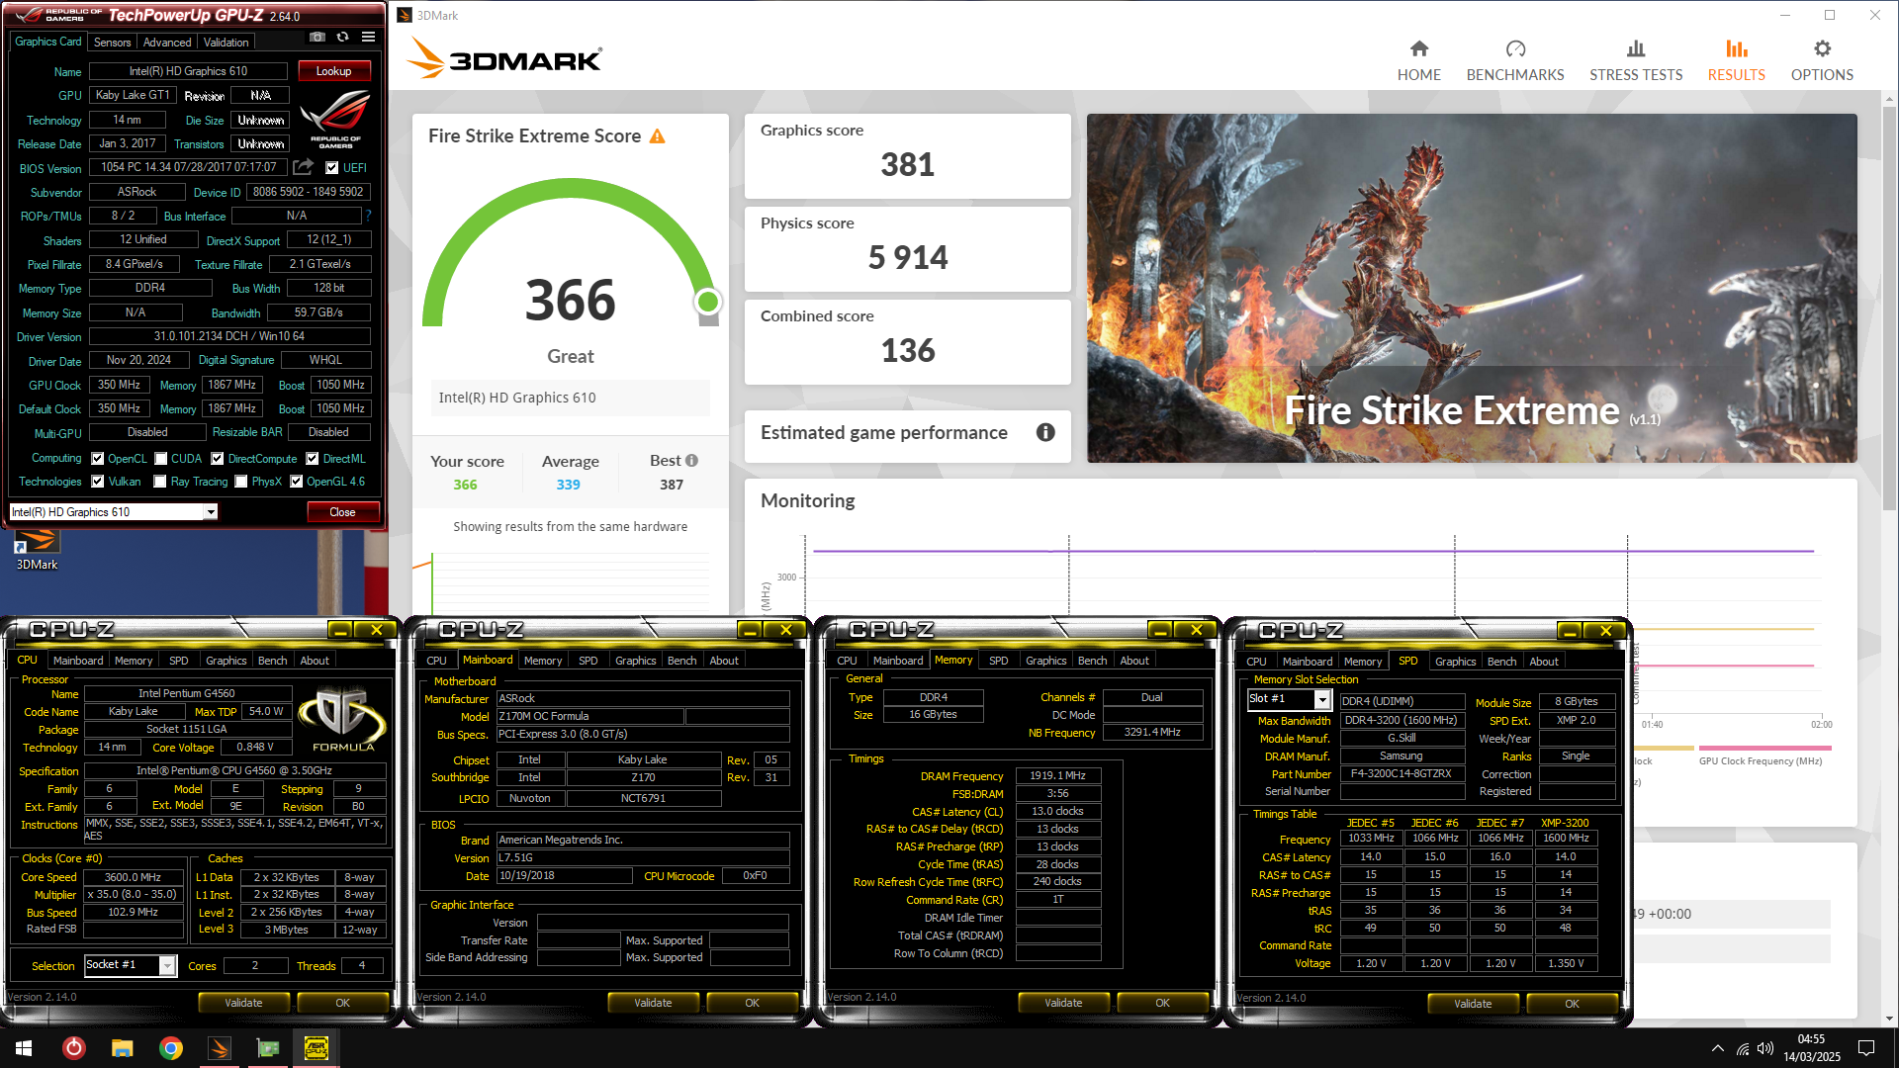This screenshot has width=1899, height=1068.
Task: Open the Stress Tests chart icon
Action: click(1636, 49)
